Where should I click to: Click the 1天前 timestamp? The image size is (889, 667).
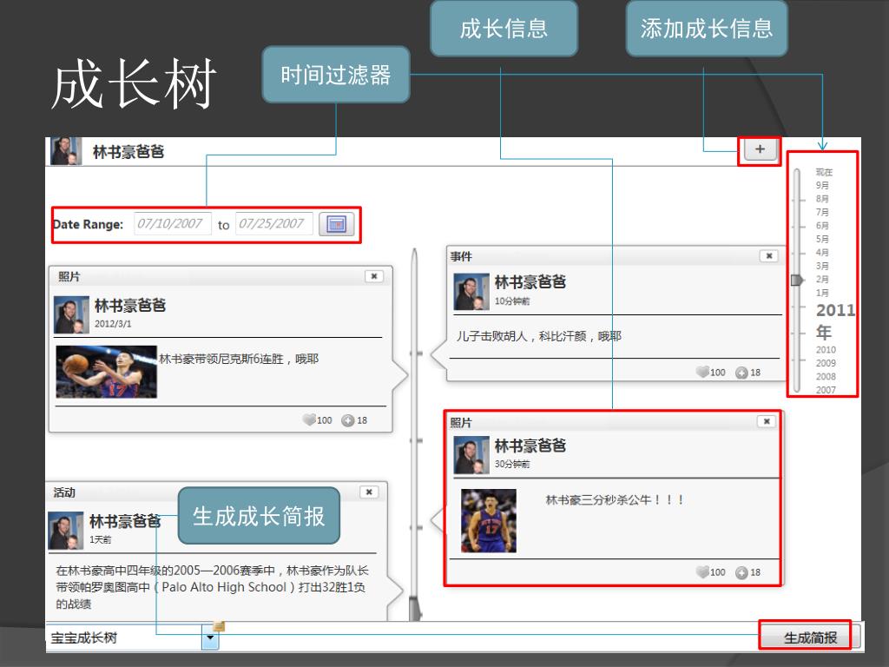pos(100,539)
